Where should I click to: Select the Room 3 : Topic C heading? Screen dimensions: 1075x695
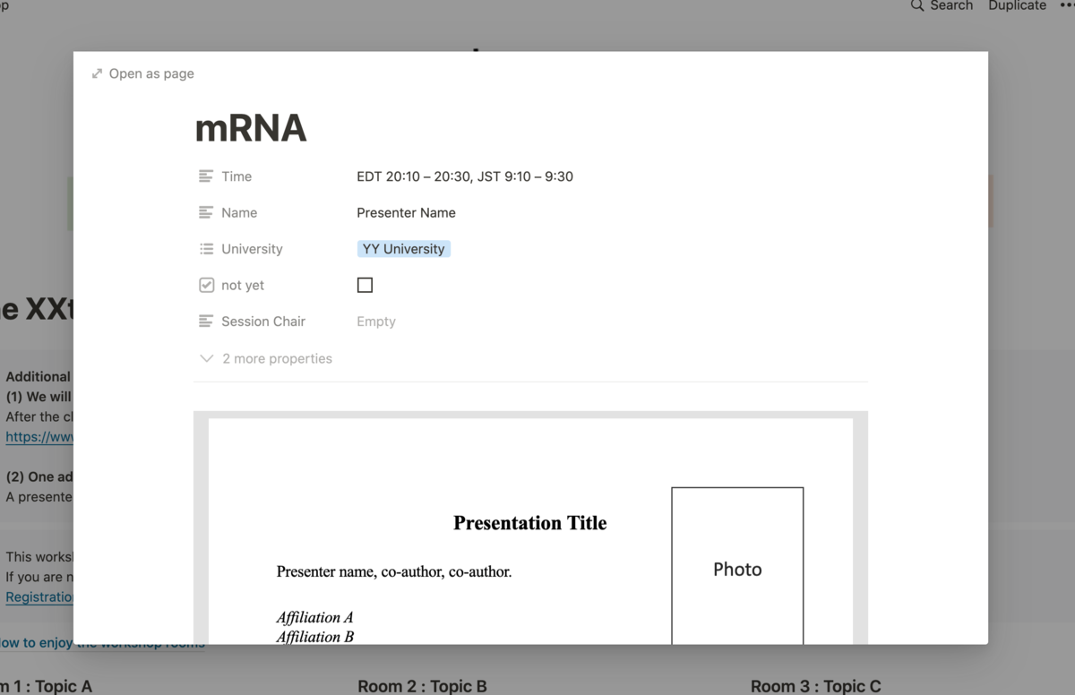pos(816,686)
